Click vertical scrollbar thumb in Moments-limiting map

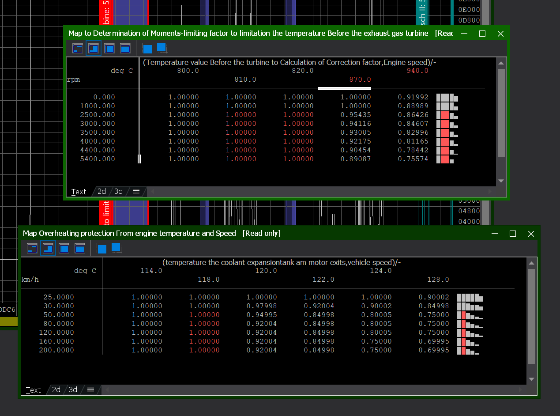501,113
